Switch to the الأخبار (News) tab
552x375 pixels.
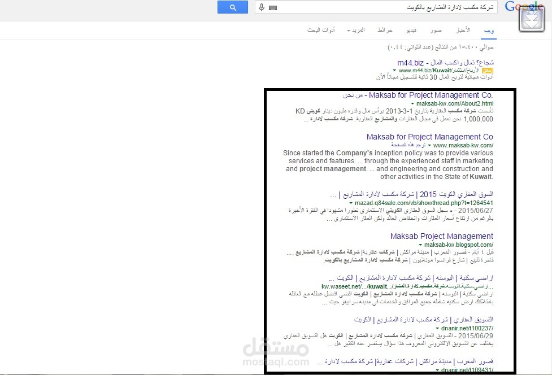click(463, 30)
